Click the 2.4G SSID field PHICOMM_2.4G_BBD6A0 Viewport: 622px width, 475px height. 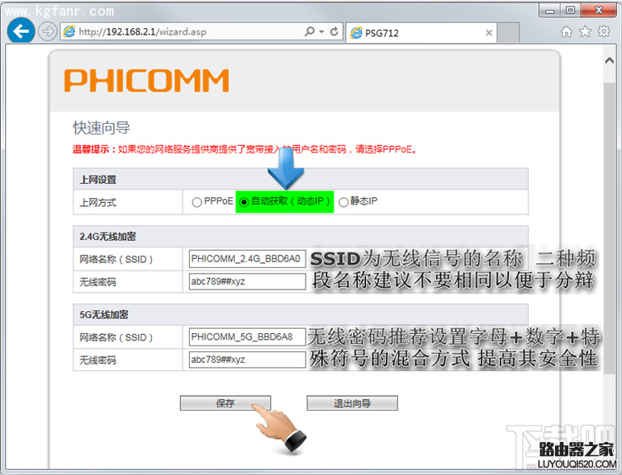pos(247,259)
